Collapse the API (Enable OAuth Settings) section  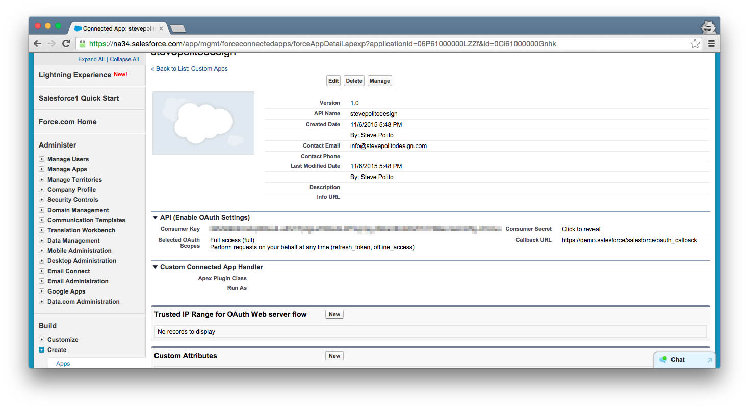[x=156, y=218]
